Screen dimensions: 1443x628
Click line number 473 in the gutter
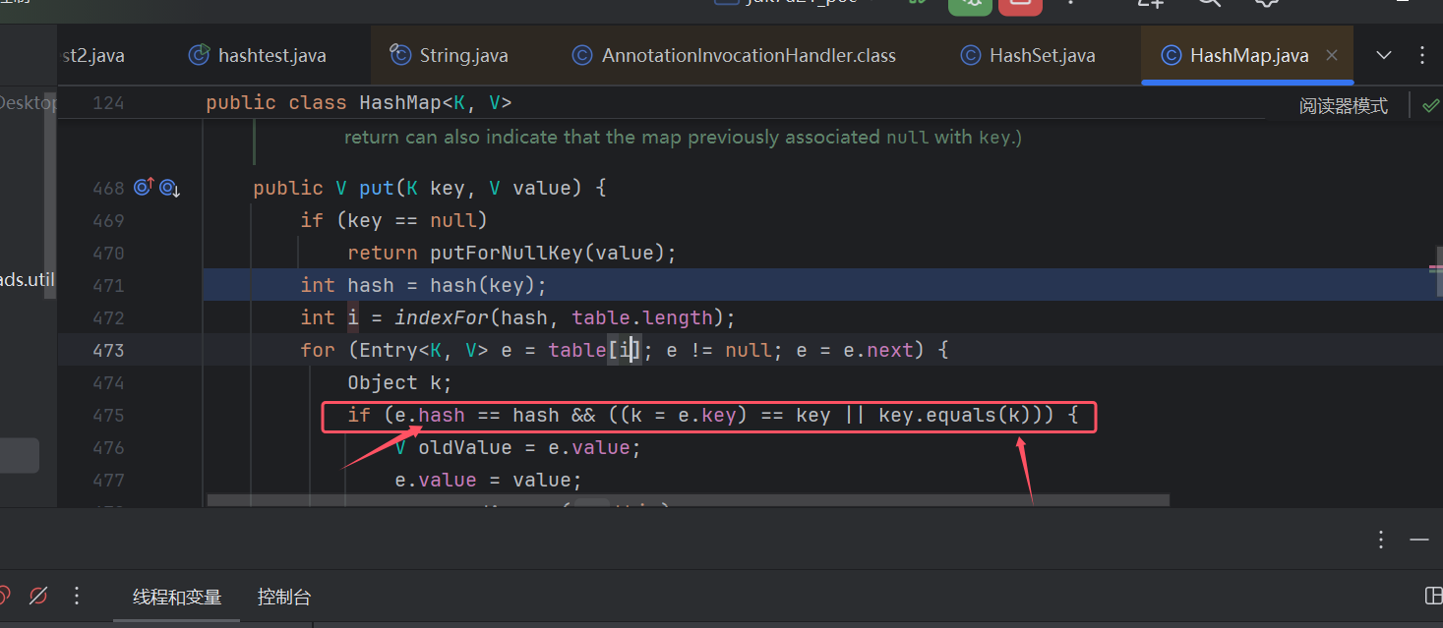pyautogui.click(x=108, y=350)
